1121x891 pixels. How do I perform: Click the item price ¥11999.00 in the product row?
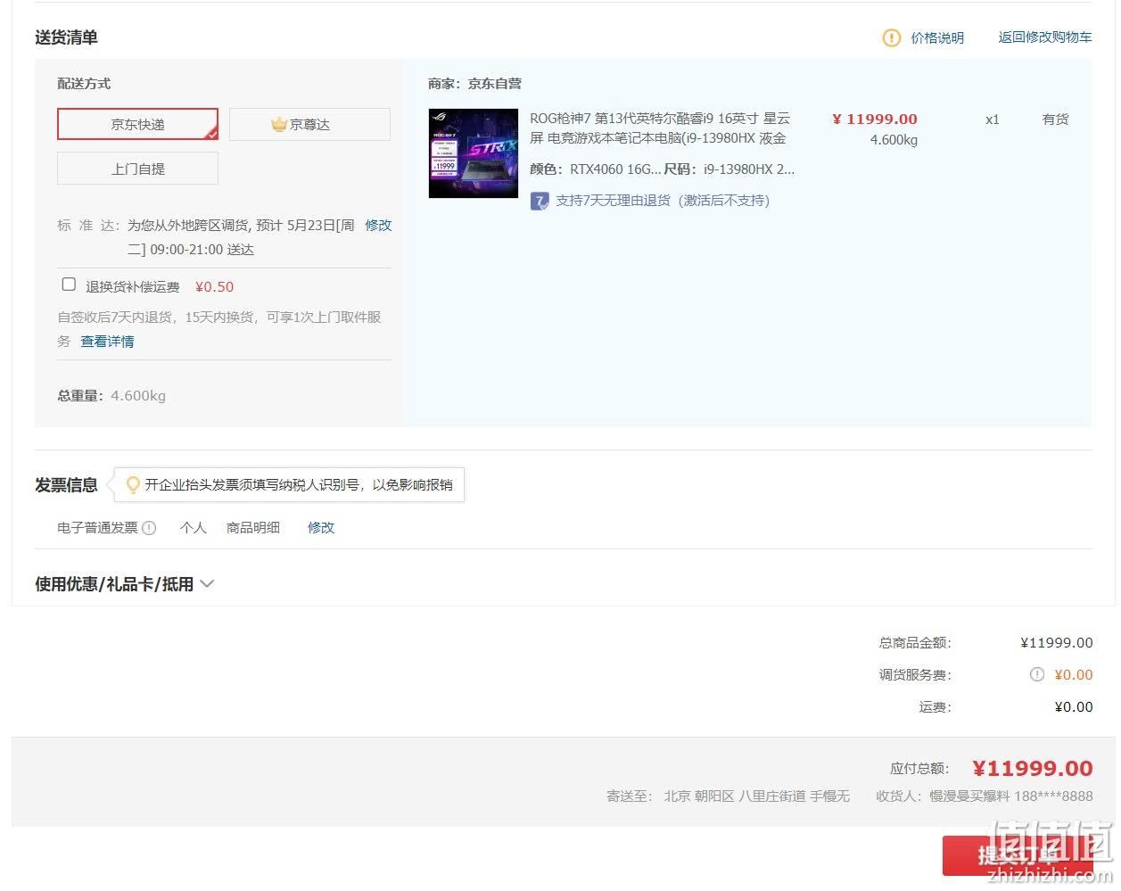coord(874,119)
